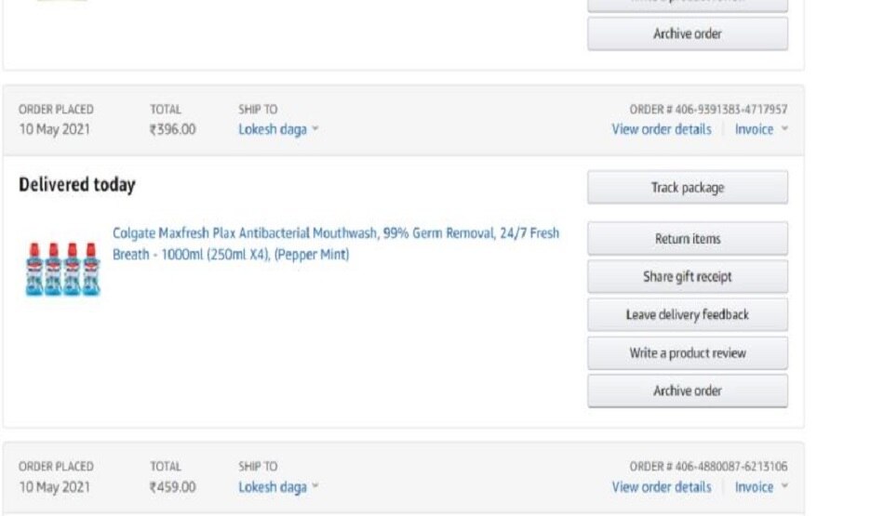Open the Colgate Maxfresh Plax Mouthwash product link

[335, 244]
